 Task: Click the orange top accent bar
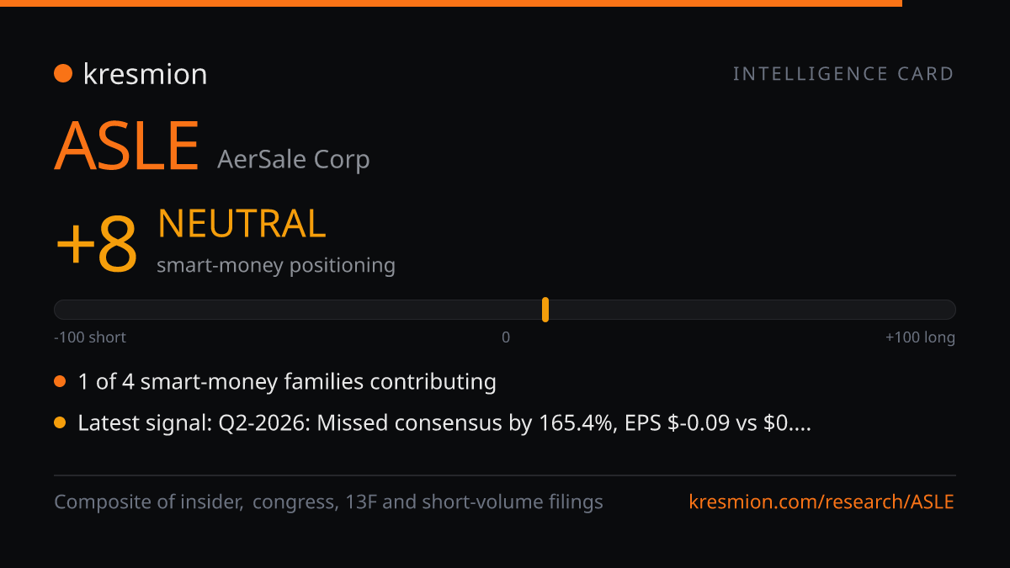pos(451,3)
